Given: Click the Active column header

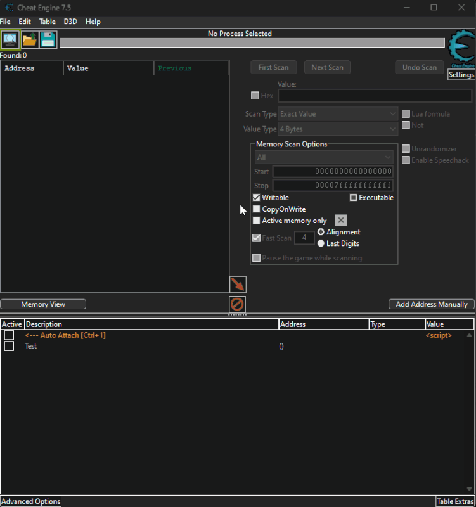Looking at the screenshot, I should [12, 324].
